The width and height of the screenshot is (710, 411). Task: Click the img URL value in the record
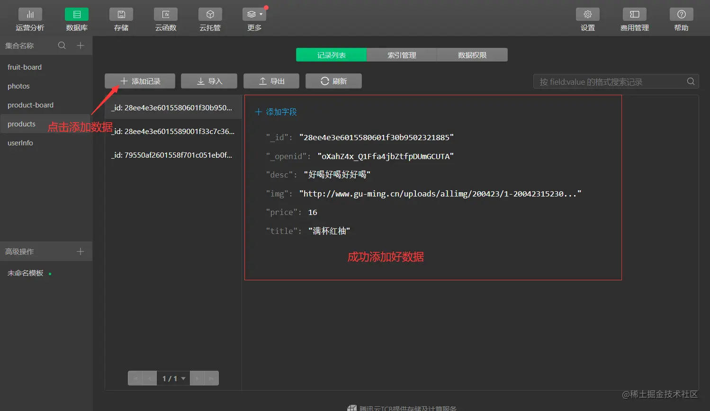440,194
